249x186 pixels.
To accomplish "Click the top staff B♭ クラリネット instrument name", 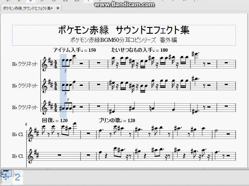I will (x=25, y=64).
